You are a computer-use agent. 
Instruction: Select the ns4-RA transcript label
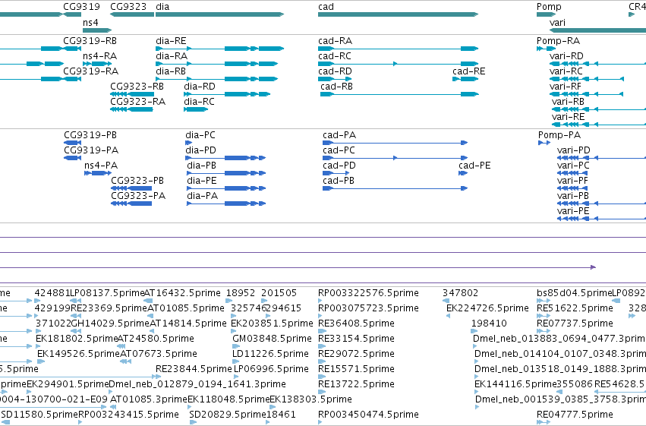(x=99, y=56)
